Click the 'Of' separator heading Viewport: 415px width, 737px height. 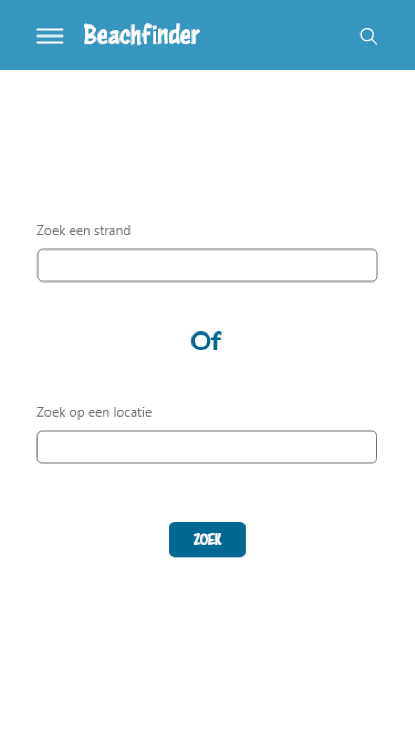pos(207,341)
